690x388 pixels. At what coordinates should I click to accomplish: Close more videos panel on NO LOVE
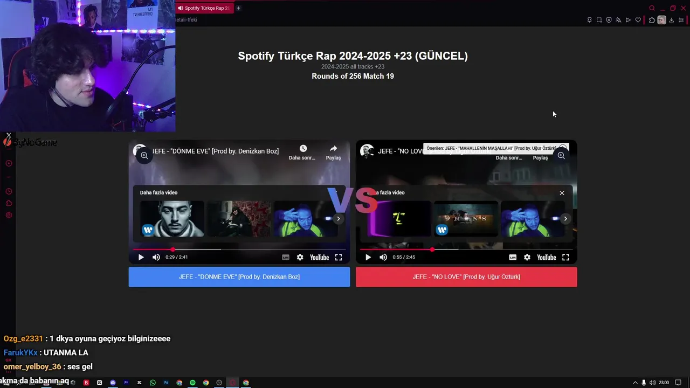(562, 193)
